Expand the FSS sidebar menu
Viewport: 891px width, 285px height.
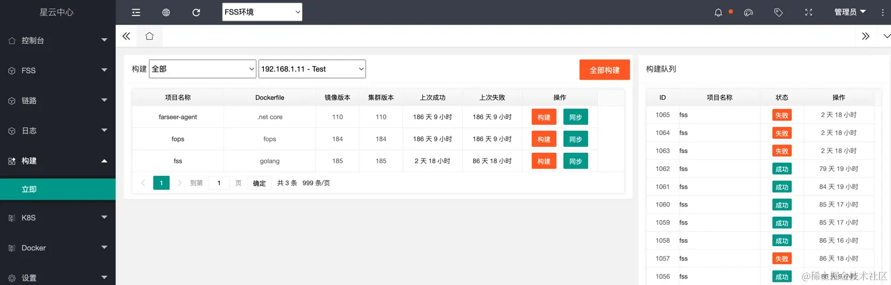coord(104,70)
